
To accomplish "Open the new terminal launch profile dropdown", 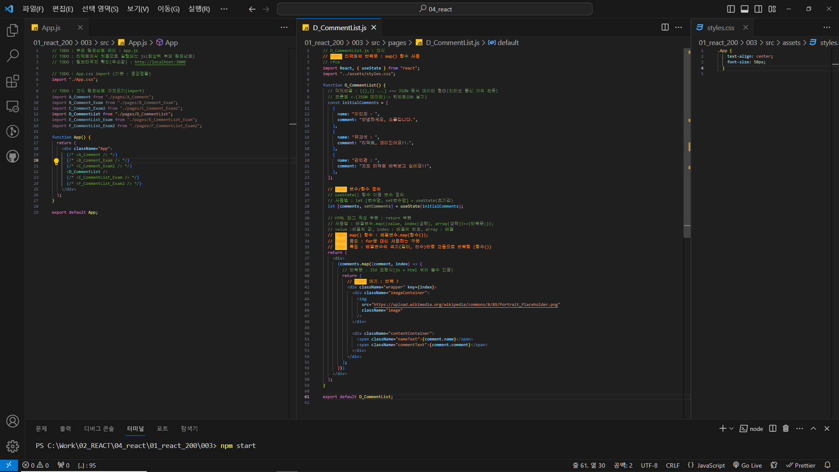I will click(x=732, y=429).
